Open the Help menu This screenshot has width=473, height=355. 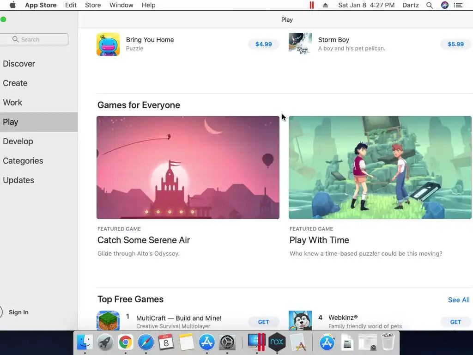[148, 5]
